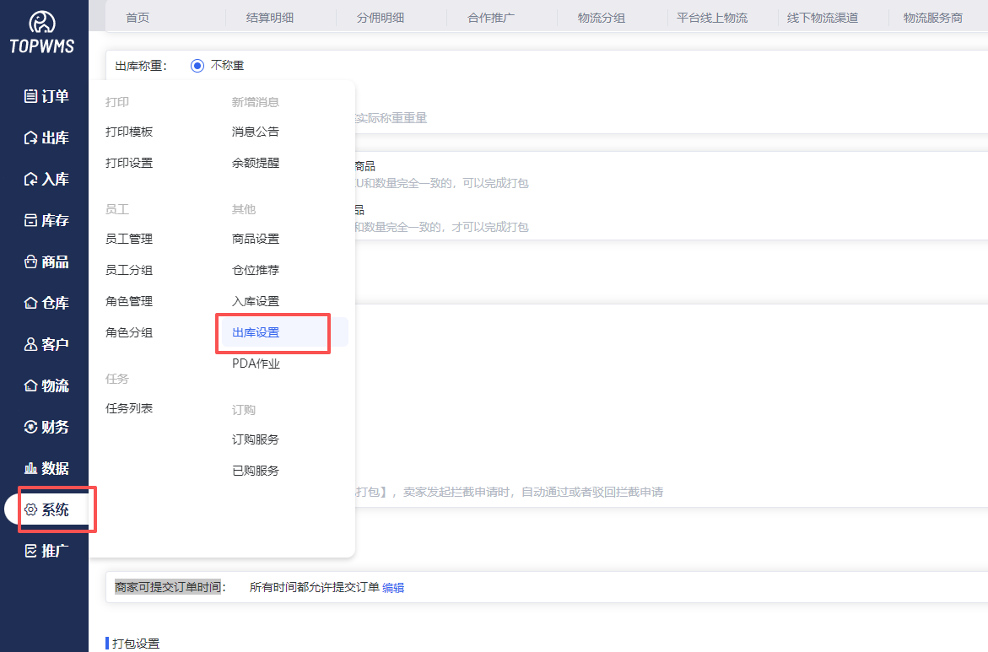Select the 不称重 radio button
Image resolution: width=988 pixels, height=652 pixels.
coord(197,66)
